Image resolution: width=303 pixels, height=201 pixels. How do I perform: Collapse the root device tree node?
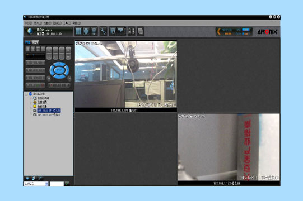26,94
